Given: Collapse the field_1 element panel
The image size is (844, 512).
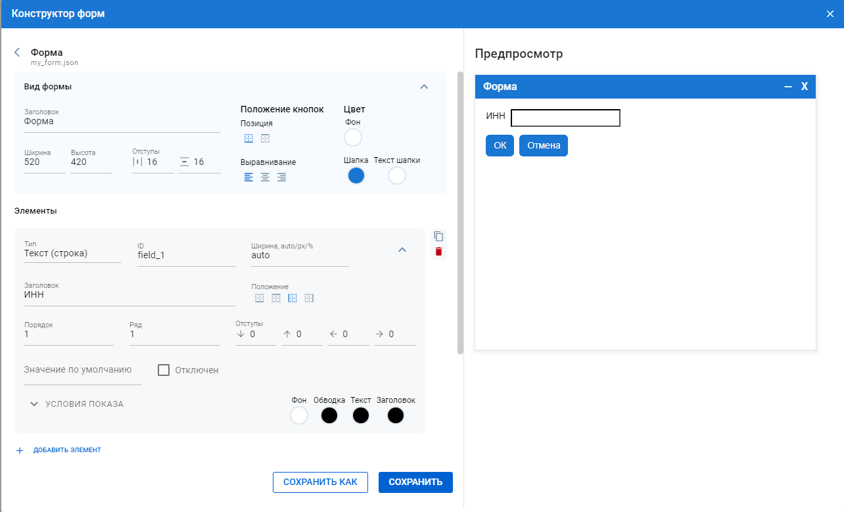Looking at the screenshot, I should point(402,250).
